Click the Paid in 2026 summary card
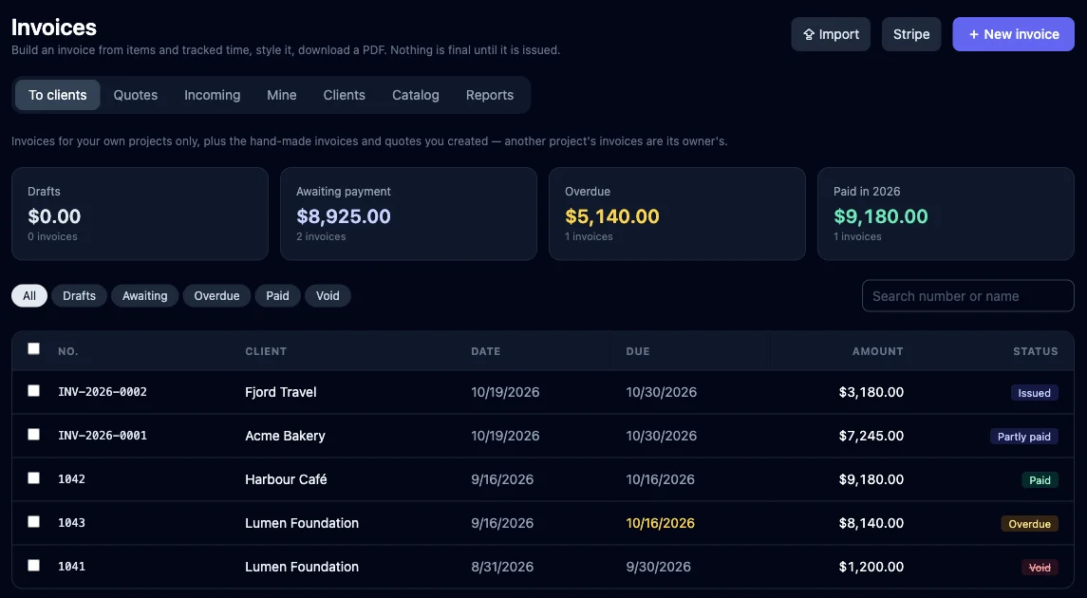This screenshot has width=1087, height=598. (946, 214)
